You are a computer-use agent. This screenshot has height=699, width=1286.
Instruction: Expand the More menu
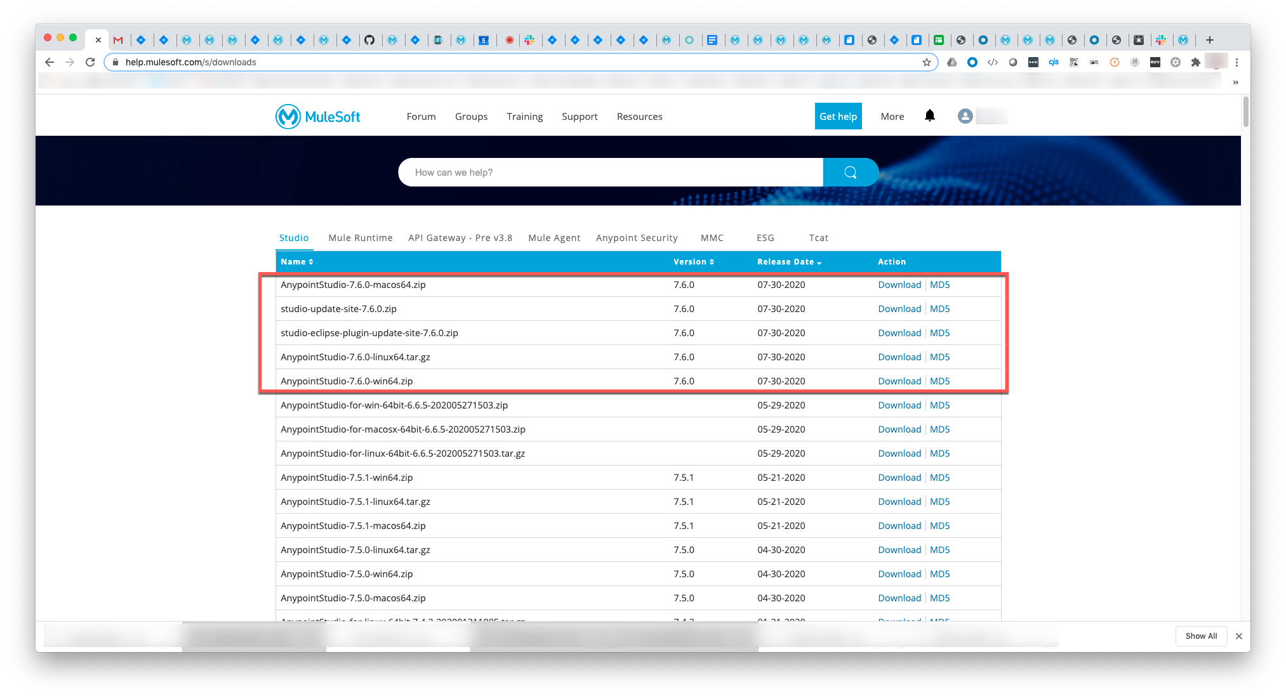point(892,117)
